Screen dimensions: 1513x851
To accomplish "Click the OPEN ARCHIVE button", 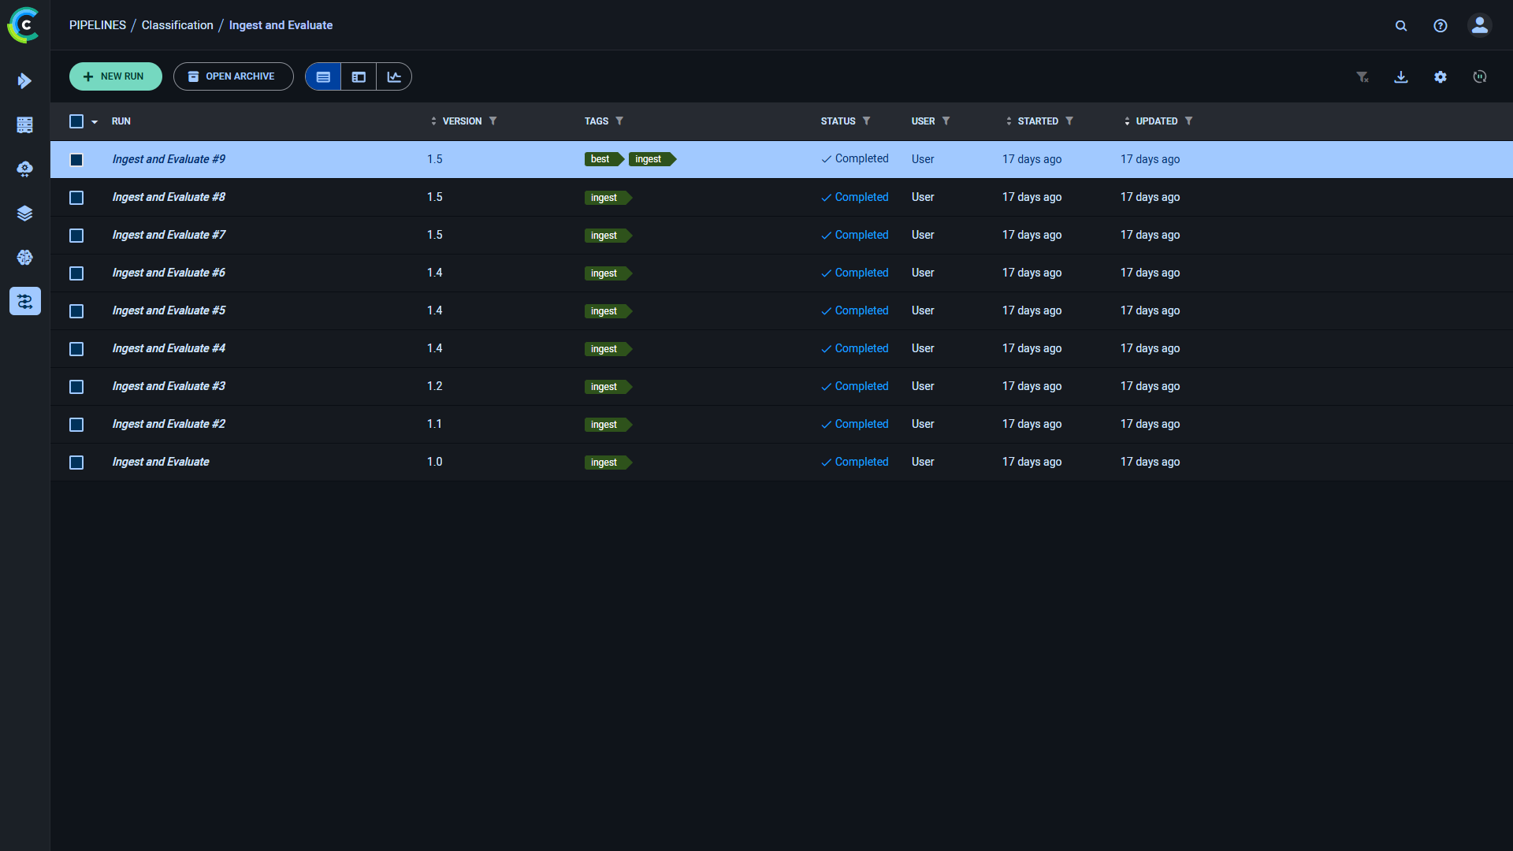I will [x=233, y=76].
